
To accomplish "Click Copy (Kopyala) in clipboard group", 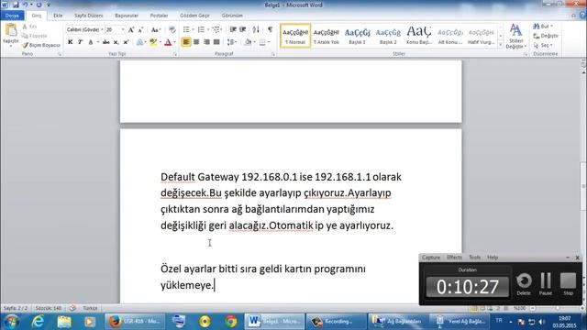I will click(35, 36).
